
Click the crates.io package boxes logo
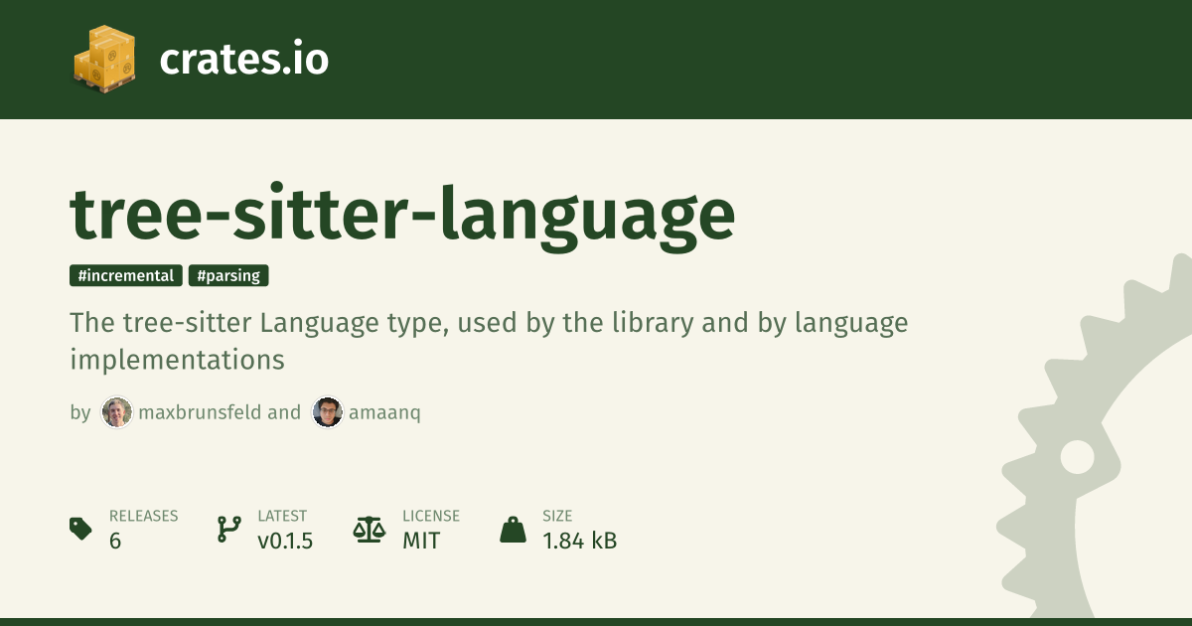(x=104, y=60)
